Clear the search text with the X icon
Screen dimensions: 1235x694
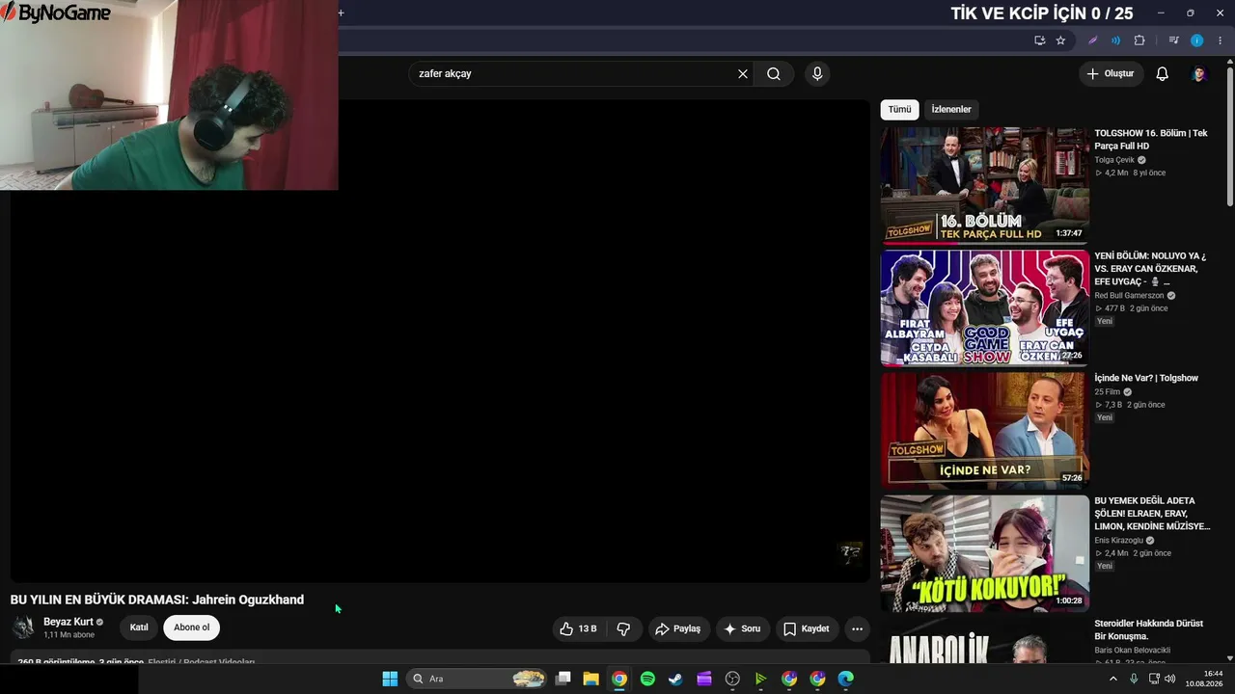[743, 73]
